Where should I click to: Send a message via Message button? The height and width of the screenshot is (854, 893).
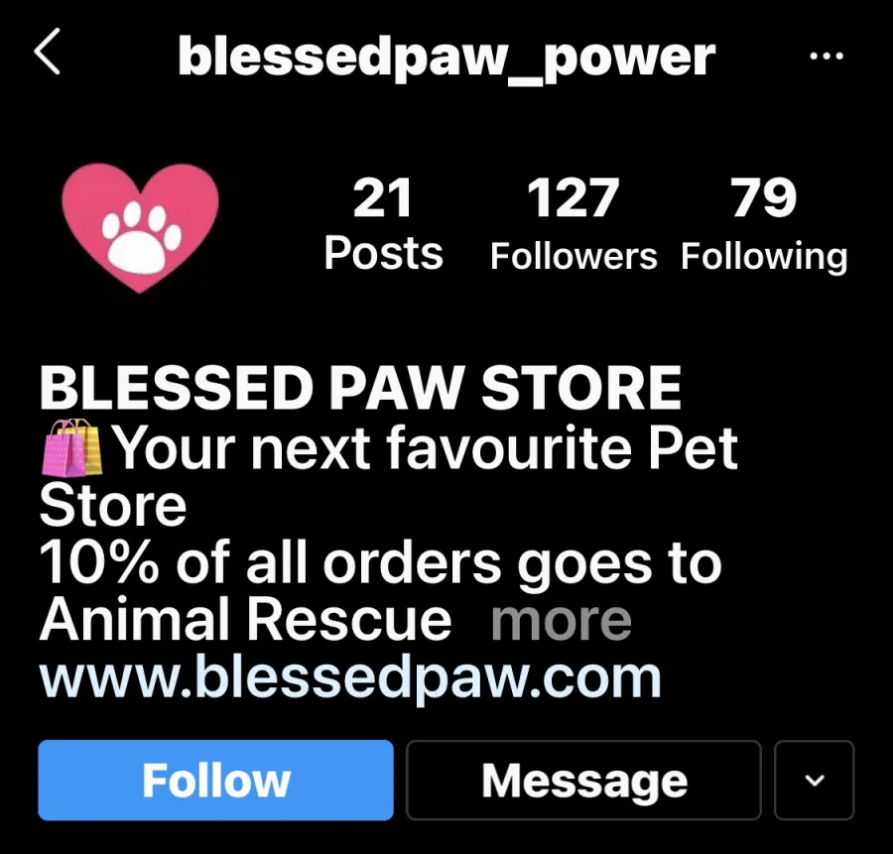click(583, 780)
